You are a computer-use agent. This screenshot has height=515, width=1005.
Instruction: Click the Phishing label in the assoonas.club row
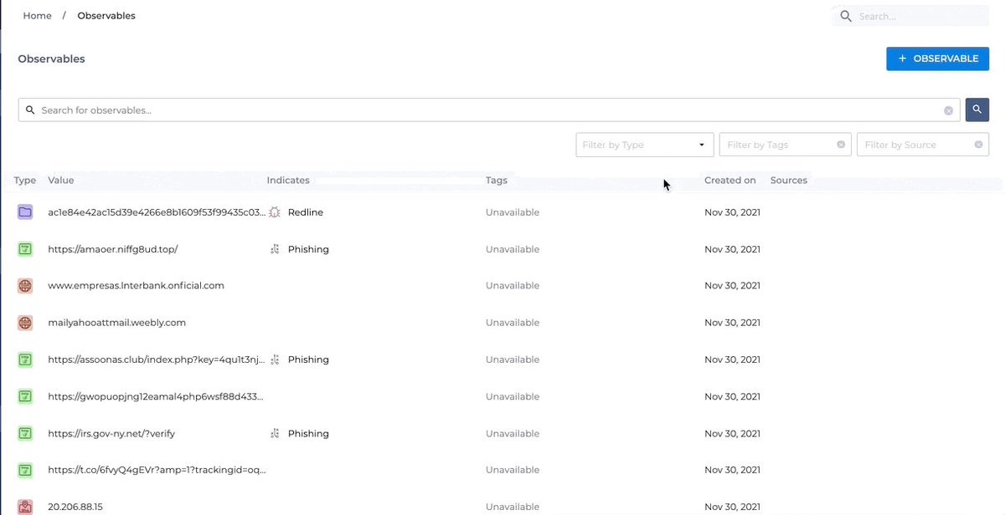308,359
